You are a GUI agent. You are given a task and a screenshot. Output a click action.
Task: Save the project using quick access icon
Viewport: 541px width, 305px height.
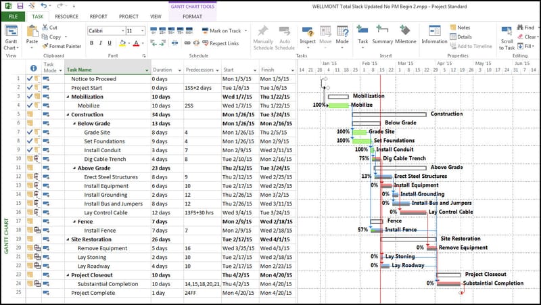20,5
